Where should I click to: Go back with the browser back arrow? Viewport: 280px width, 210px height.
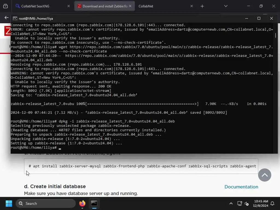[7, 18]
